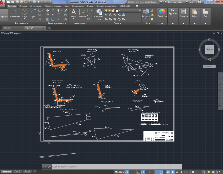The image size is (223, 174).
Task: Click the Сверху face on the ViewCube
Action: click(209, 49)
